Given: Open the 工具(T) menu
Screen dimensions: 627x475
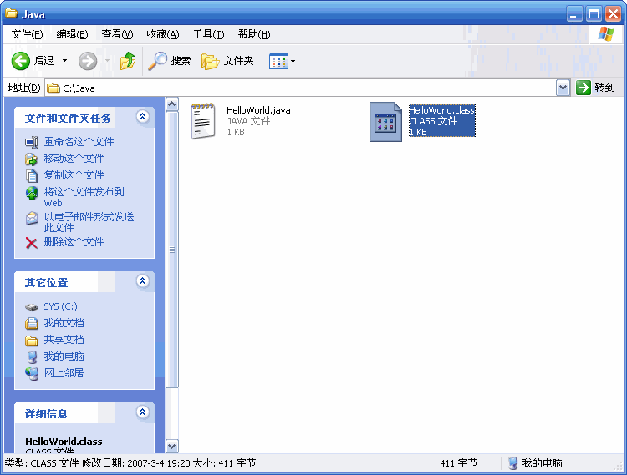Looking at the screenshot, I should (x=208, y=34).
